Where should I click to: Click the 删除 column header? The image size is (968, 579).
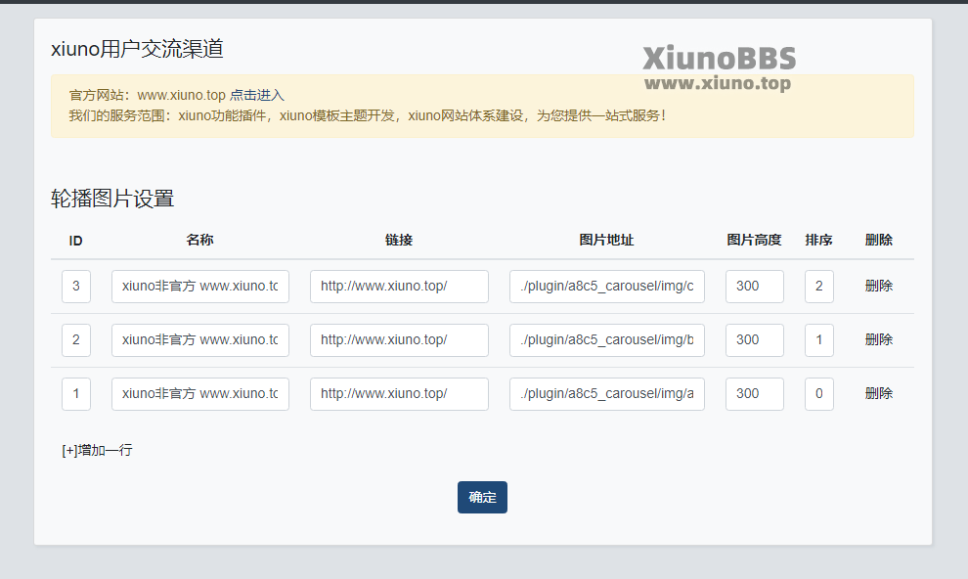pyautogui.click(x=878, y=241)
